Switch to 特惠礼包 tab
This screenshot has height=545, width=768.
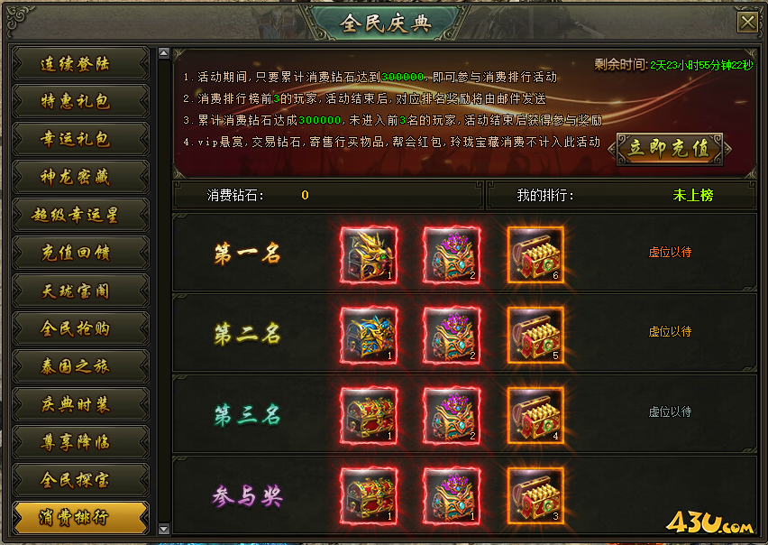click(x=81, y=101)
